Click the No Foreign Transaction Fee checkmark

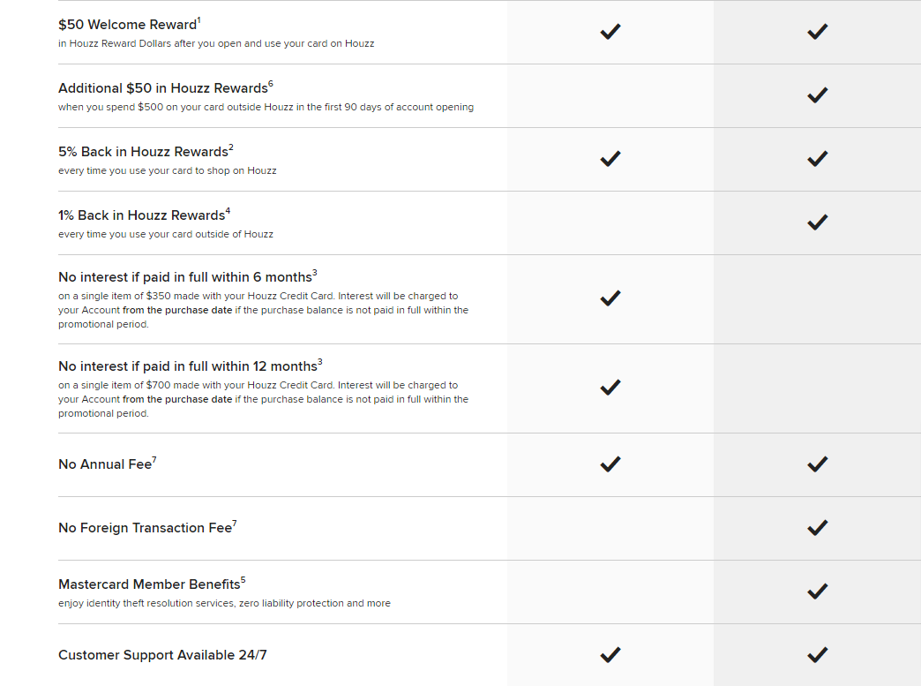(817, 528)
